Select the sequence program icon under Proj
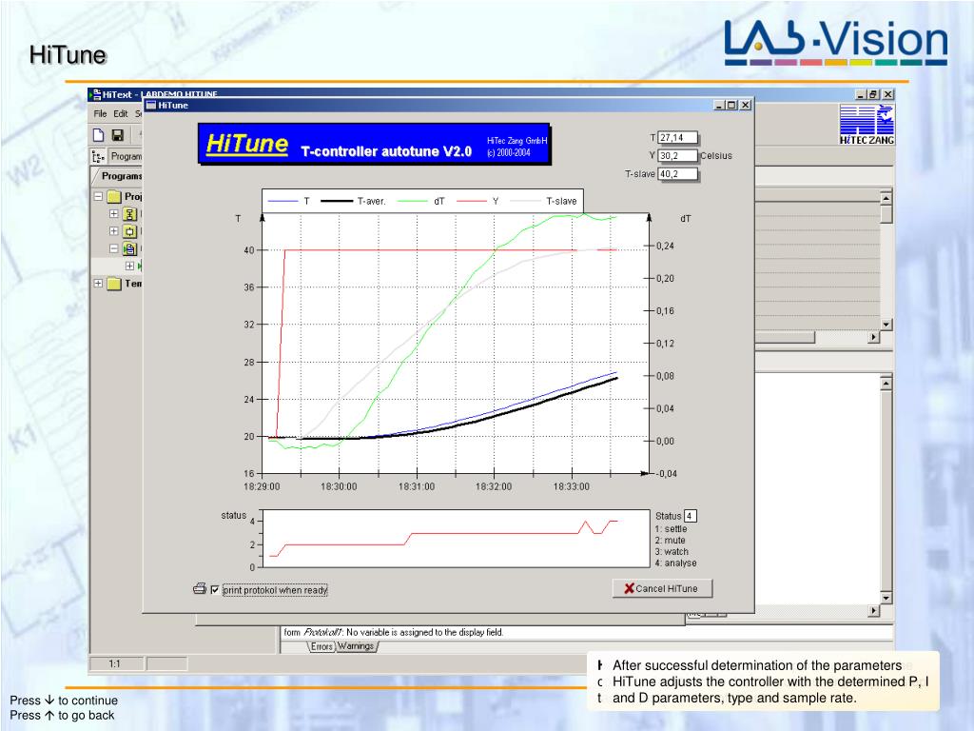The height and width of the screenshot is (731, 974). click(x=129, y=214)
